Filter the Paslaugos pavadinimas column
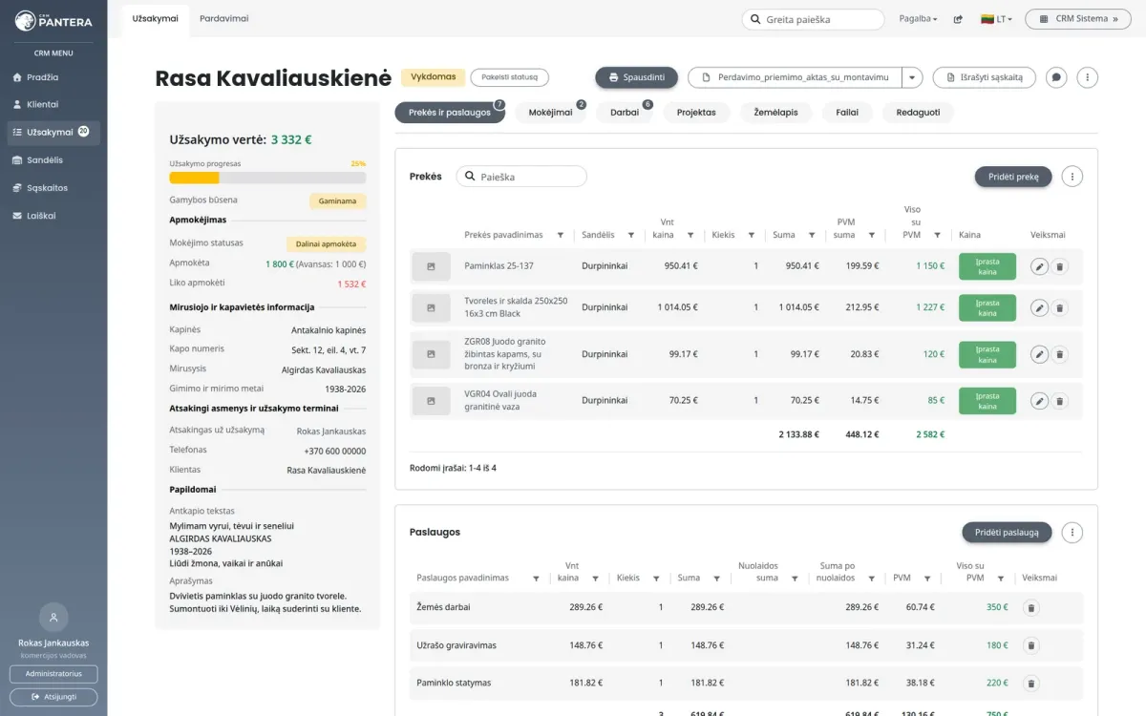Screen dimensions: 1146x716 (536, 579)
